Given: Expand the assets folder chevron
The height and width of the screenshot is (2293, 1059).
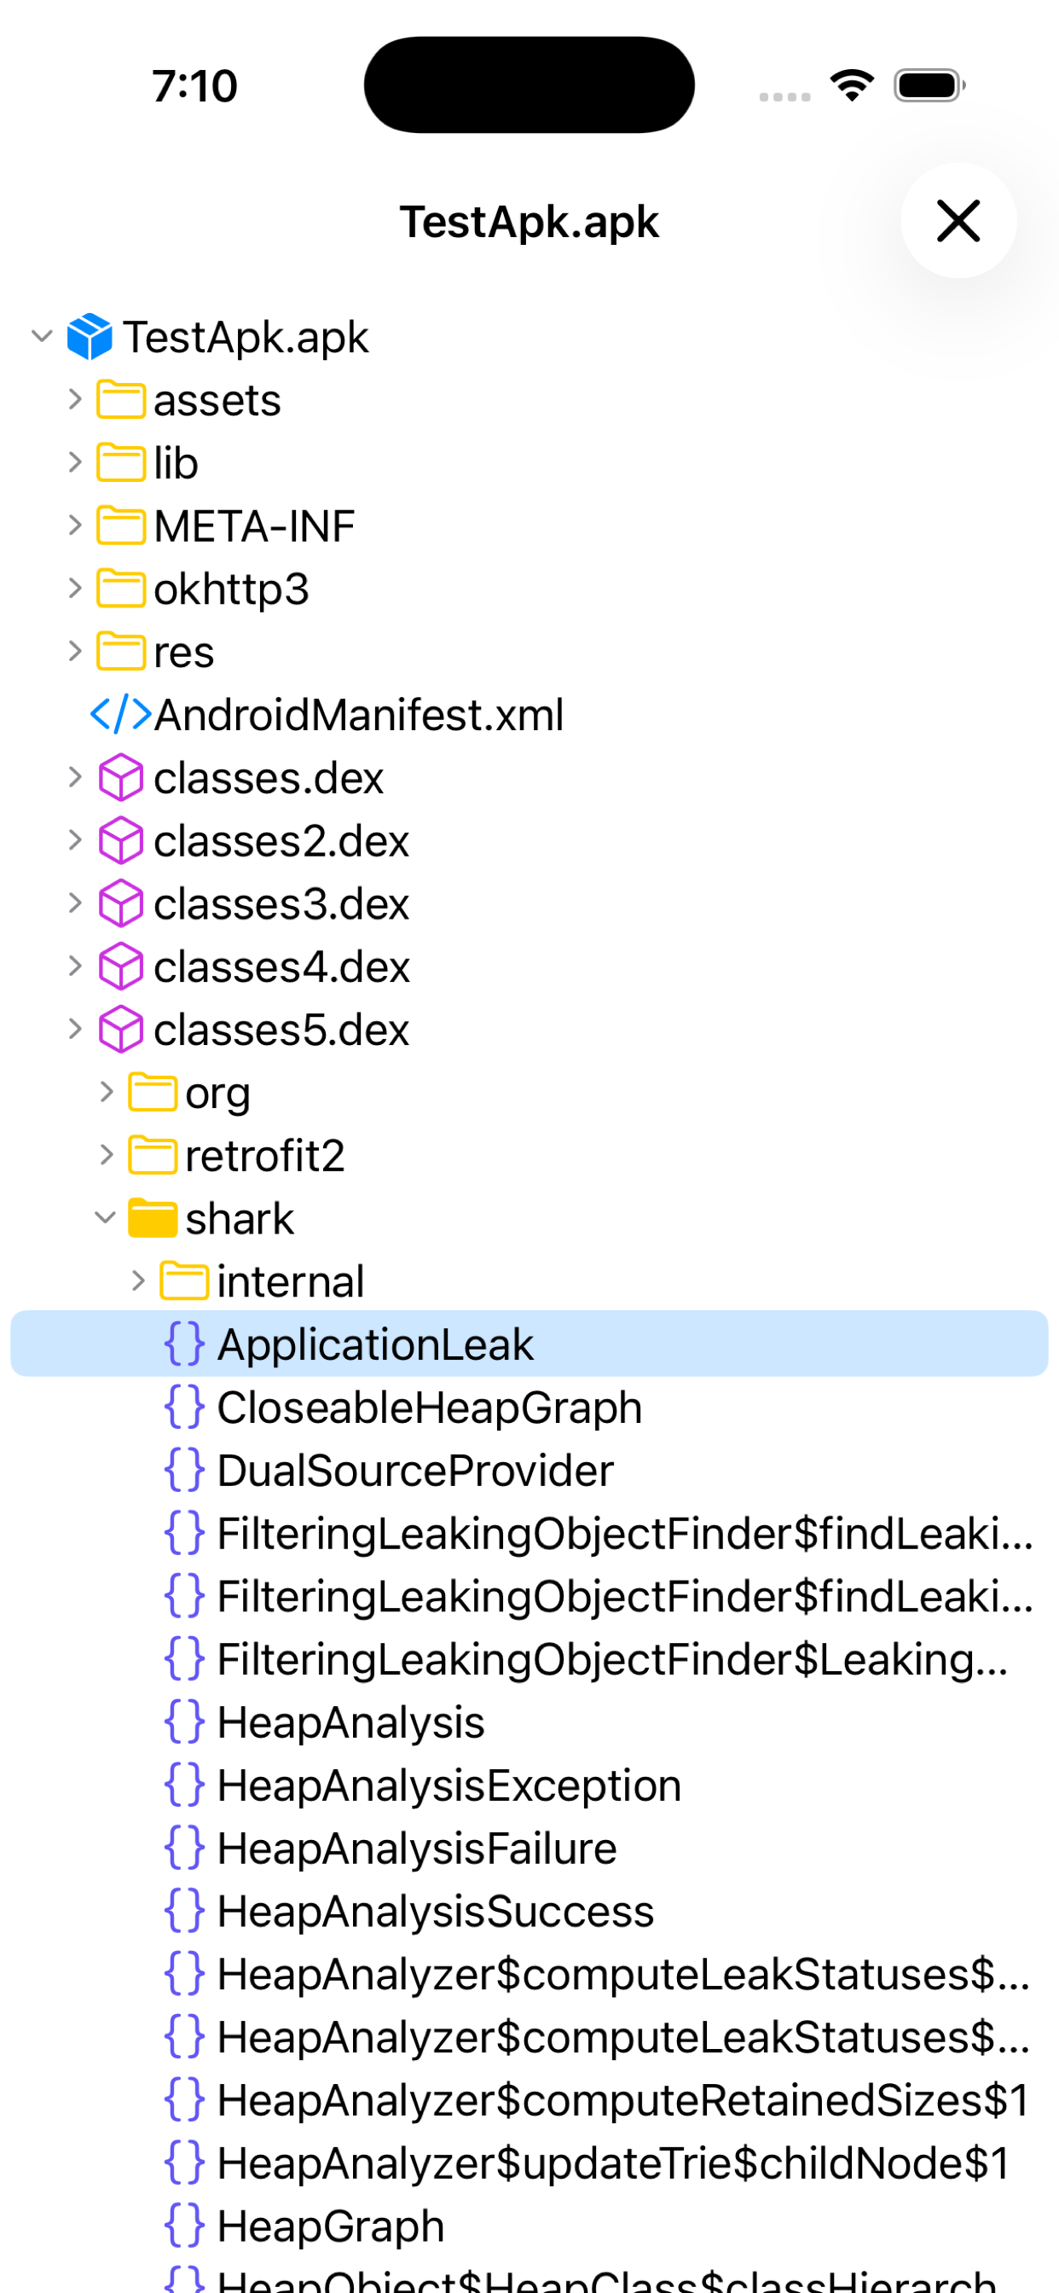Looking at the screenshot, I should pos(75,400).
